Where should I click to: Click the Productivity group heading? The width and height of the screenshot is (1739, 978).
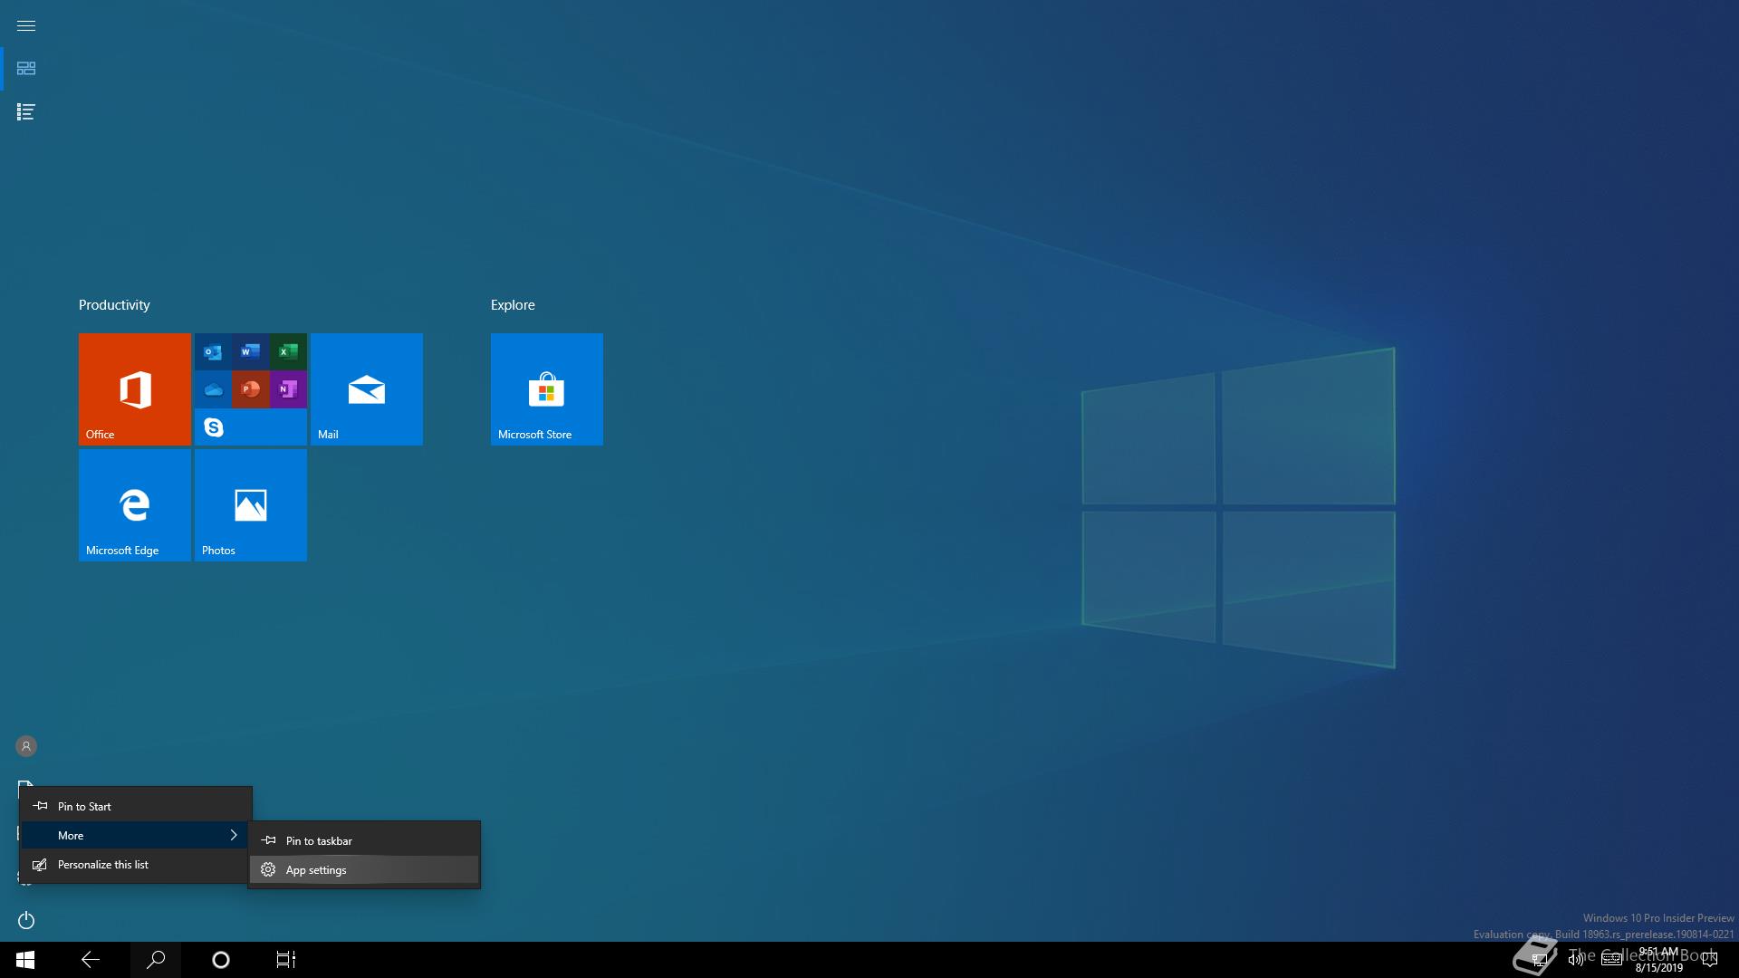(114, 305)
